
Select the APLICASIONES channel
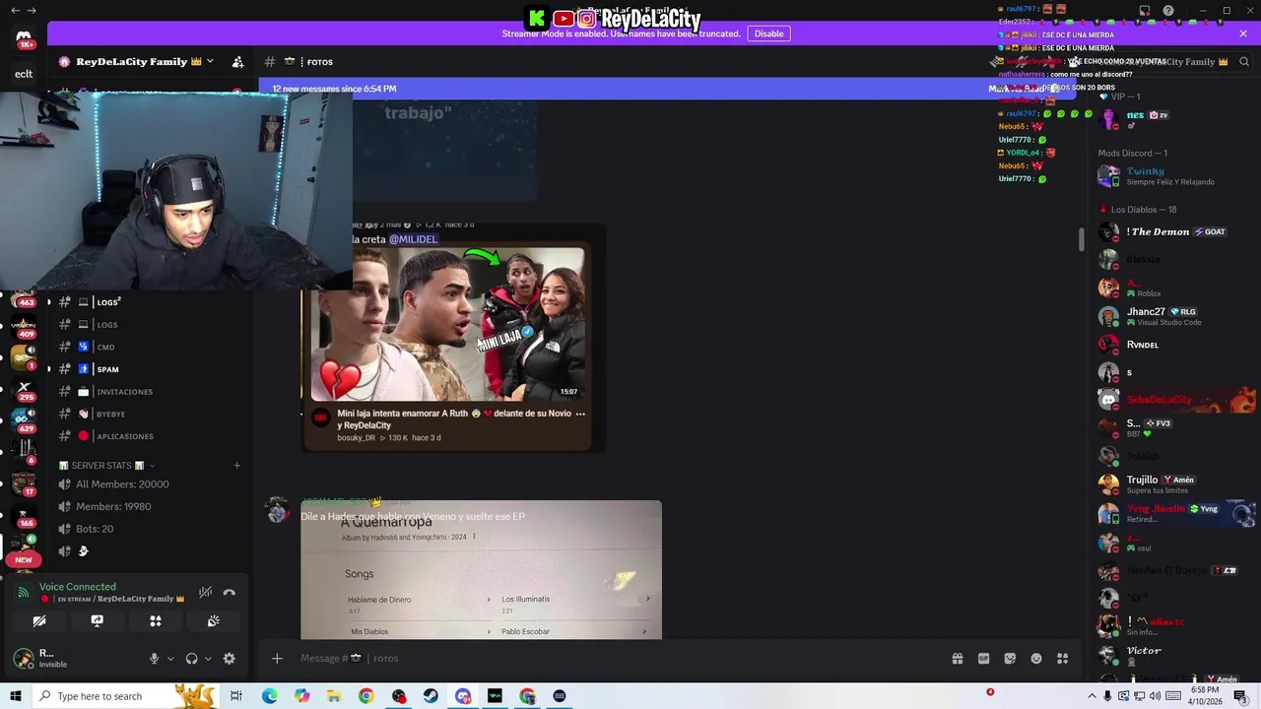[148, 436]
